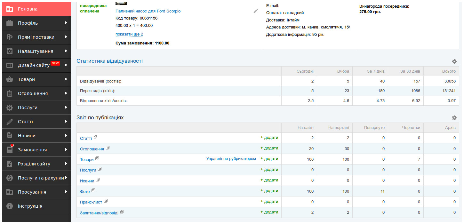
Task: Click the NEW badge on Дизайн сайту
Action: (55, 63)
